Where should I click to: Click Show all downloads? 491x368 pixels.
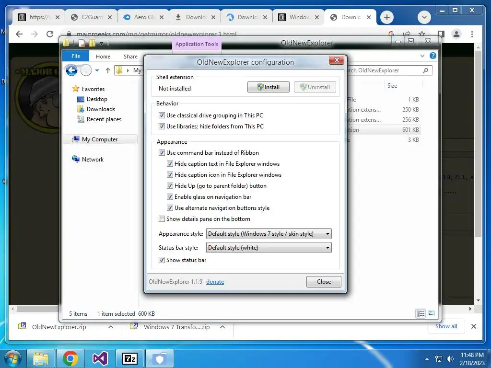tap(446, 326)
